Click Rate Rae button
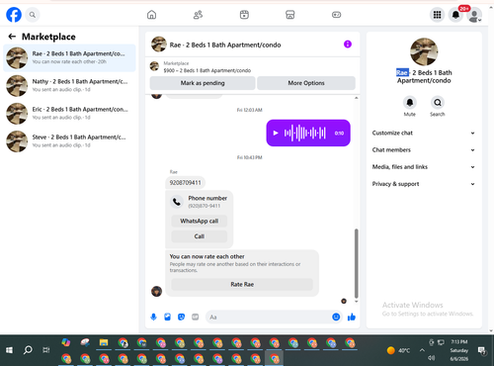Image resolution: width=494 pixels, height=366 pixels. [x=242, y=284]
